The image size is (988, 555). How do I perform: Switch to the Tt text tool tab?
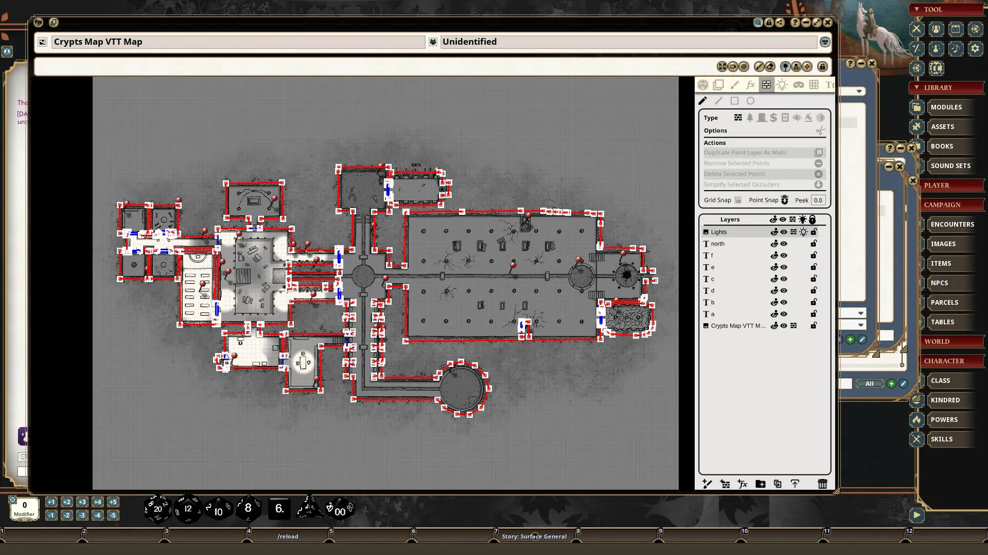click(x=829, y=84)
